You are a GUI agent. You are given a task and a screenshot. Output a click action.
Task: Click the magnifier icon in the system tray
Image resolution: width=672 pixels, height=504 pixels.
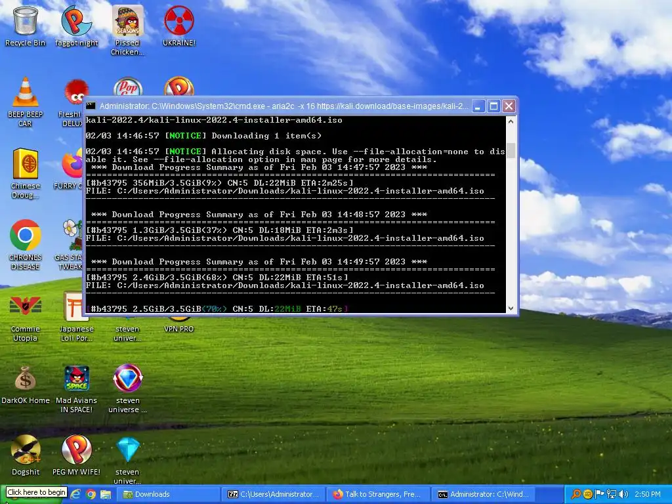pyautogui.click(x=576, y=494)
